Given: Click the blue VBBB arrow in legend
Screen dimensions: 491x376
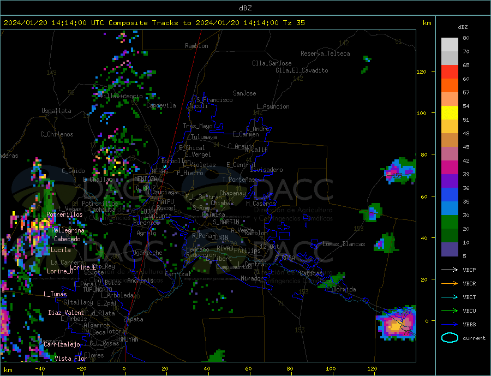Looking at the screenshot, I should point(450,324).
